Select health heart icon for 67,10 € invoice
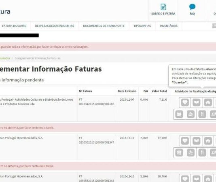Viewport: 216px width, 182px height. [x=185, y=141]
